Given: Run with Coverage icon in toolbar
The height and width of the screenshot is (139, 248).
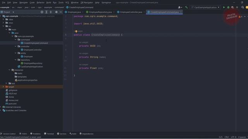Looking at the screenshot, I should click(232, 7).
